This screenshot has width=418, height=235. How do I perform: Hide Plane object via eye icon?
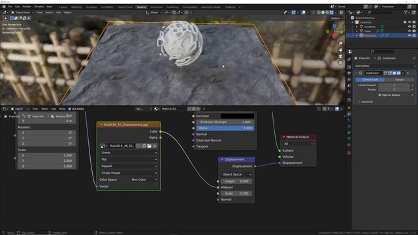(x=410, y=31)
